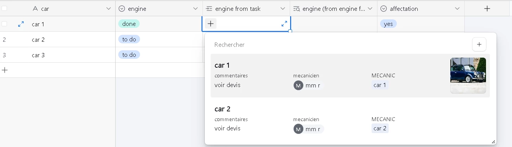
Task: Click the expand arrows icon in engine from task cell
Action: coord(284,24)
